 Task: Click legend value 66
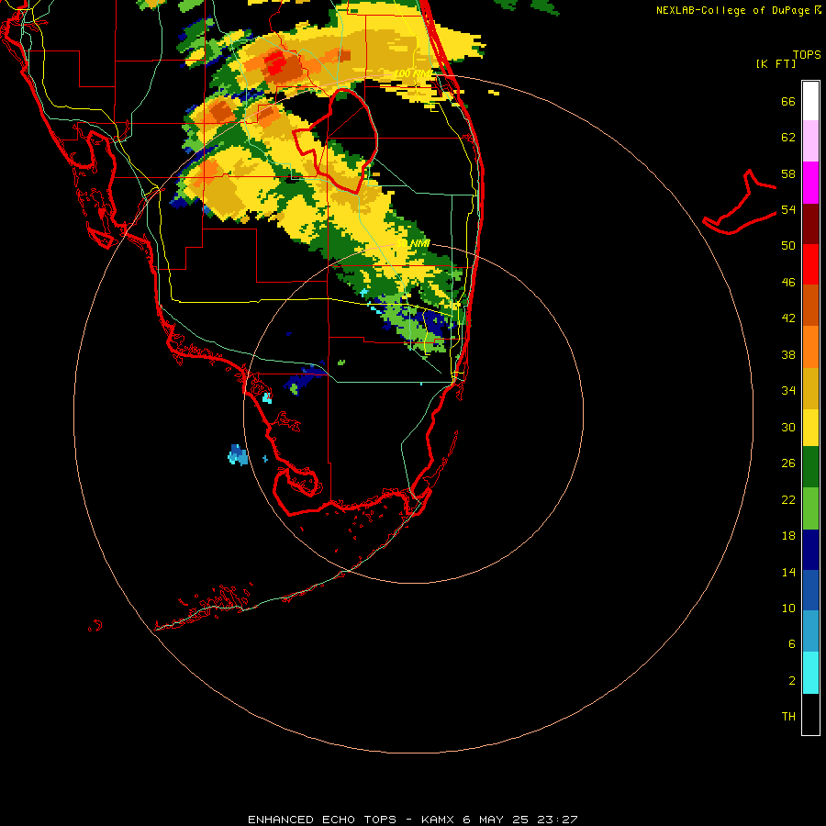(788, 102)
